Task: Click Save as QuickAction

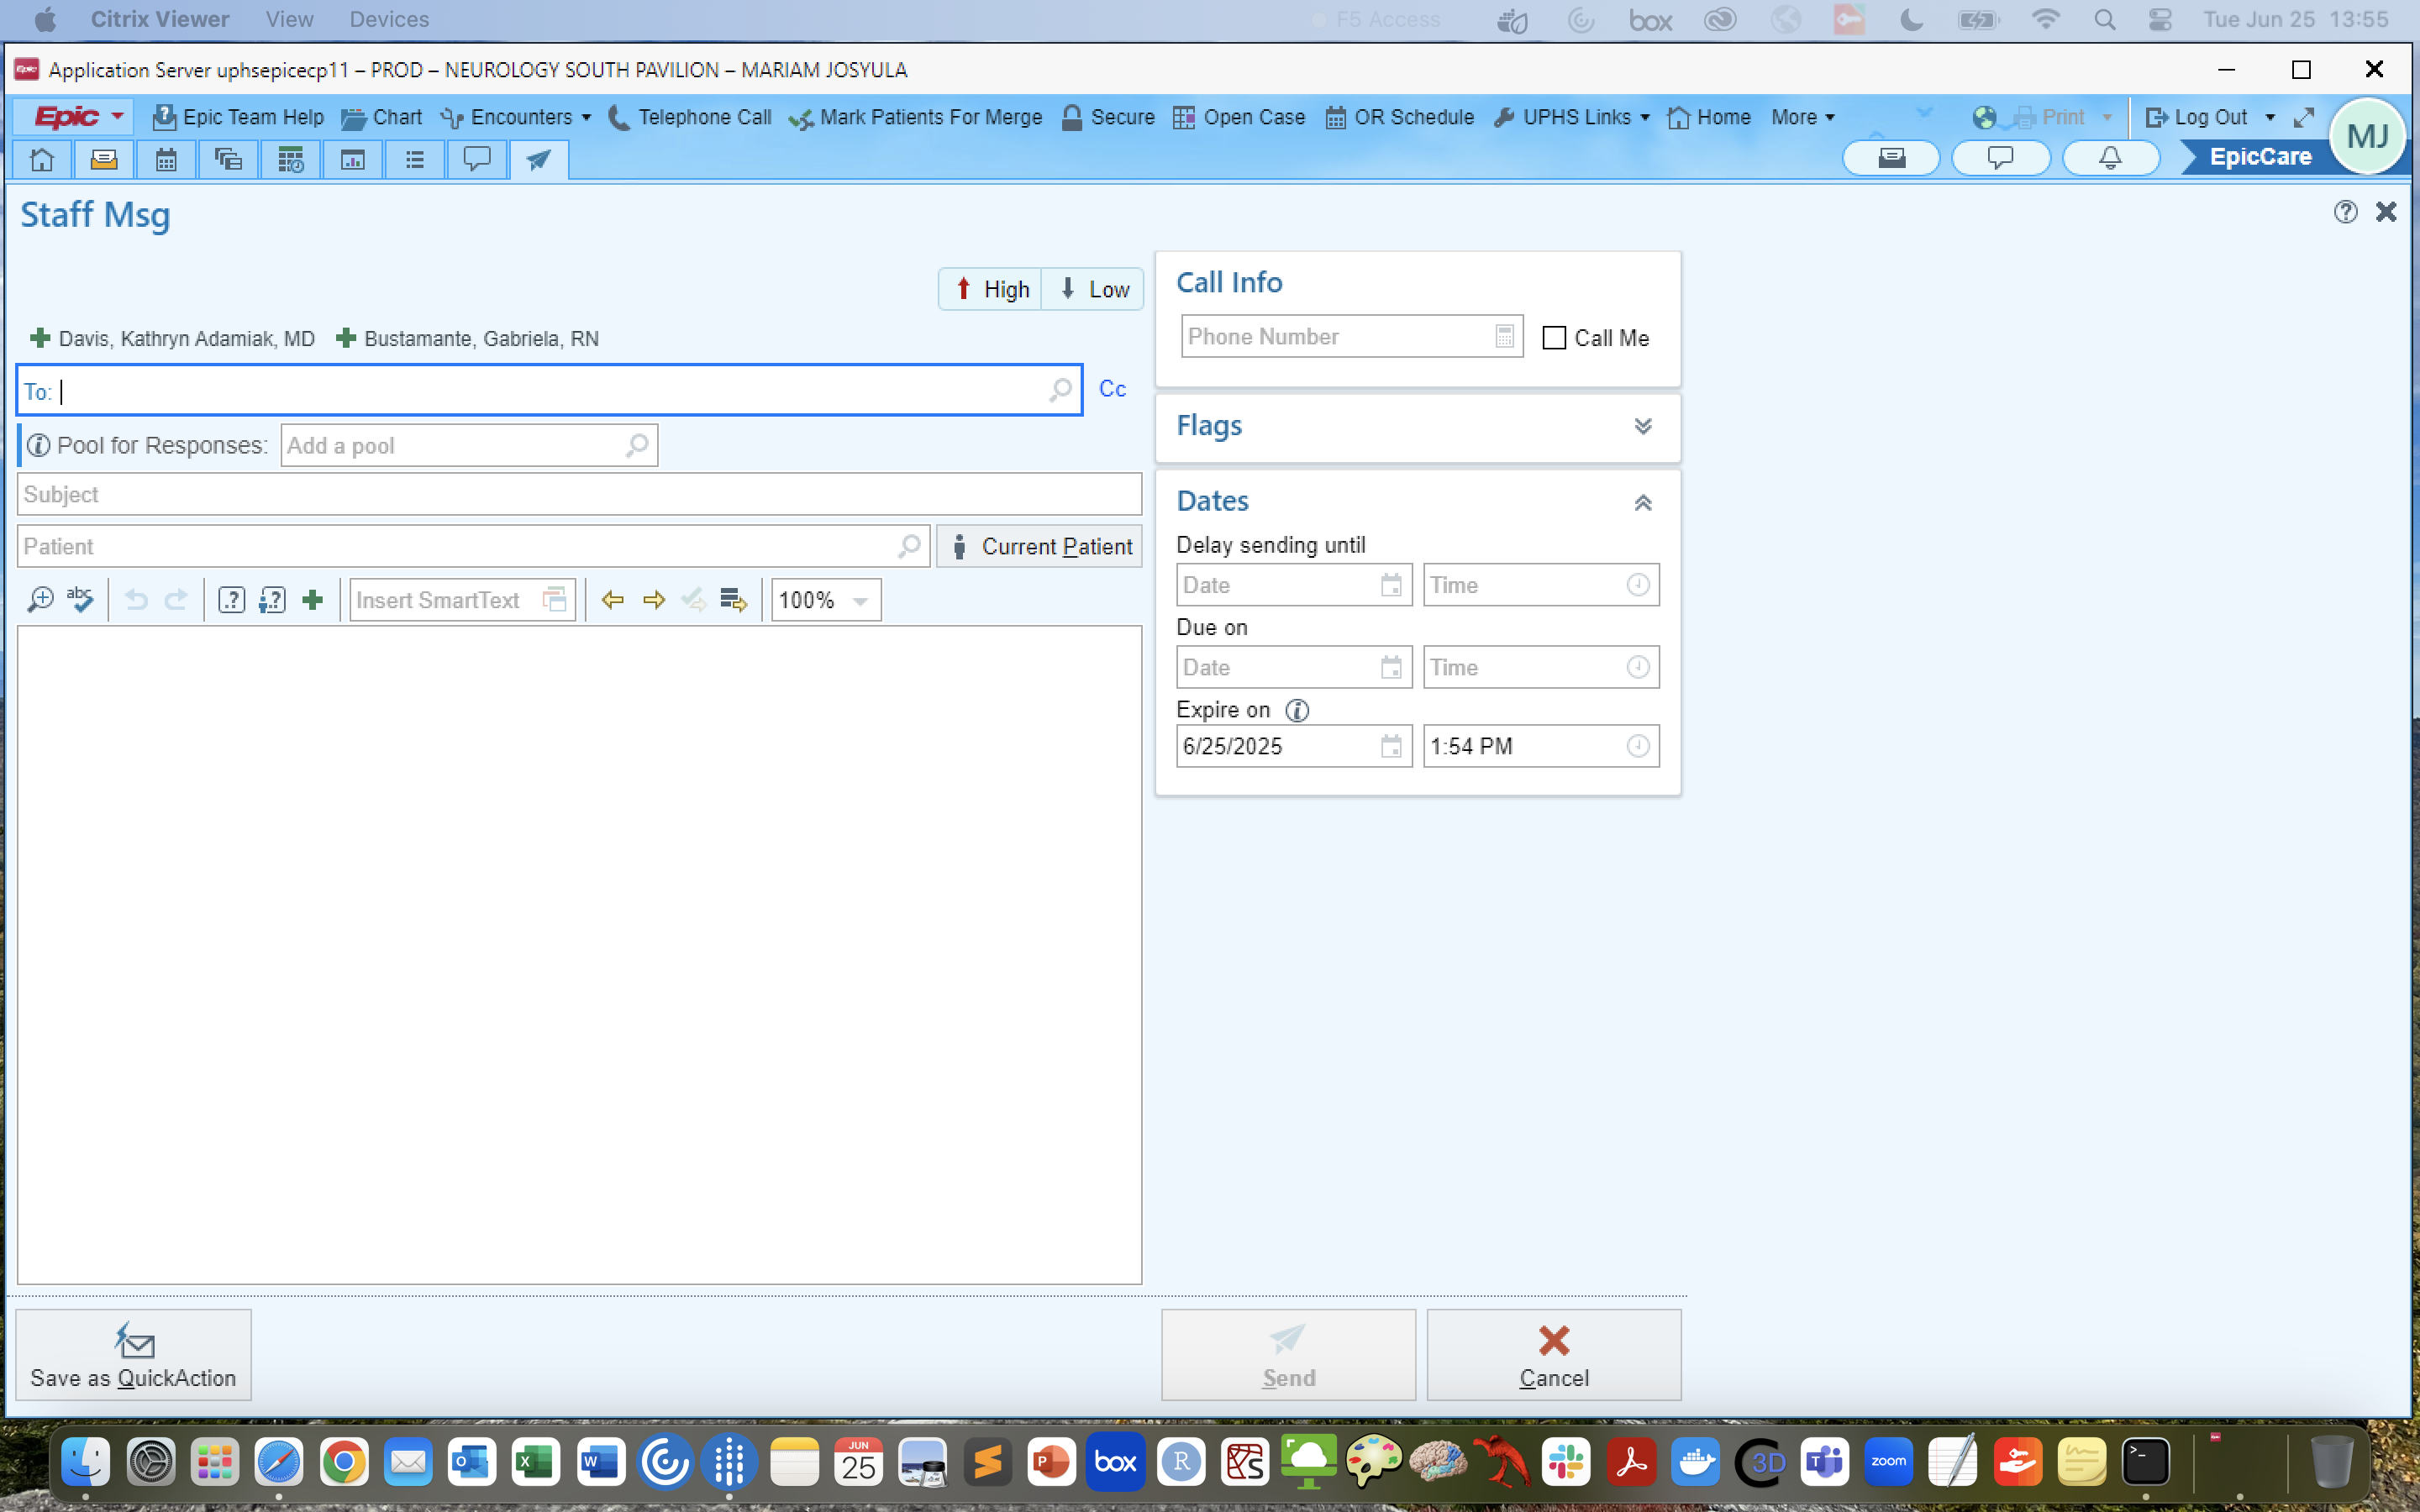Action: [x=133, y=1354]
